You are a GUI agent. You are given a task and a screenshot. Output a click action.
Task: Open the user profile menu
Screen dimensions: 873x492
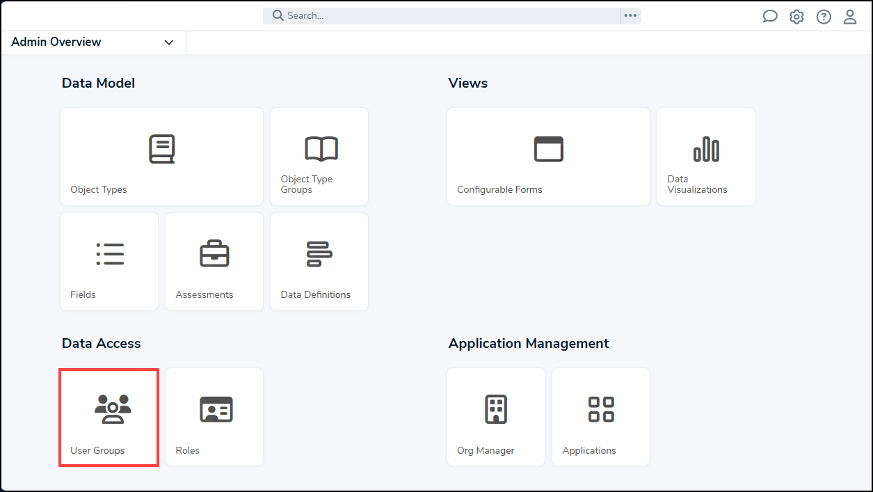pyautogui.click(x=850, y=17)
